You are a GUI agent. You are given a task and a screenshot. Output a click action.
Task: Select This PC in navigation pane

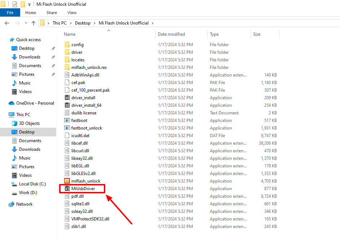[x=23, y=115]
